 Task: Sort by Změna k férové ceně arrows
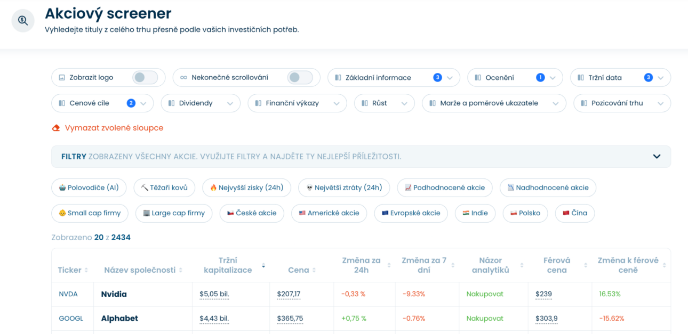point(665,265)
